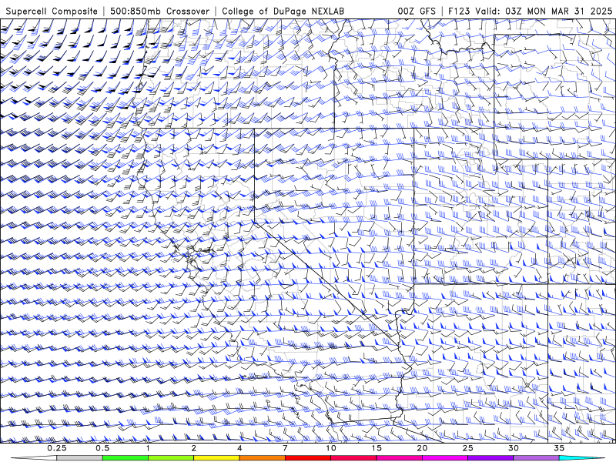Select the white below-0.25 arrow segment
Image resolution: width=616 pixels, height=462 pixels.
[34, 458]
